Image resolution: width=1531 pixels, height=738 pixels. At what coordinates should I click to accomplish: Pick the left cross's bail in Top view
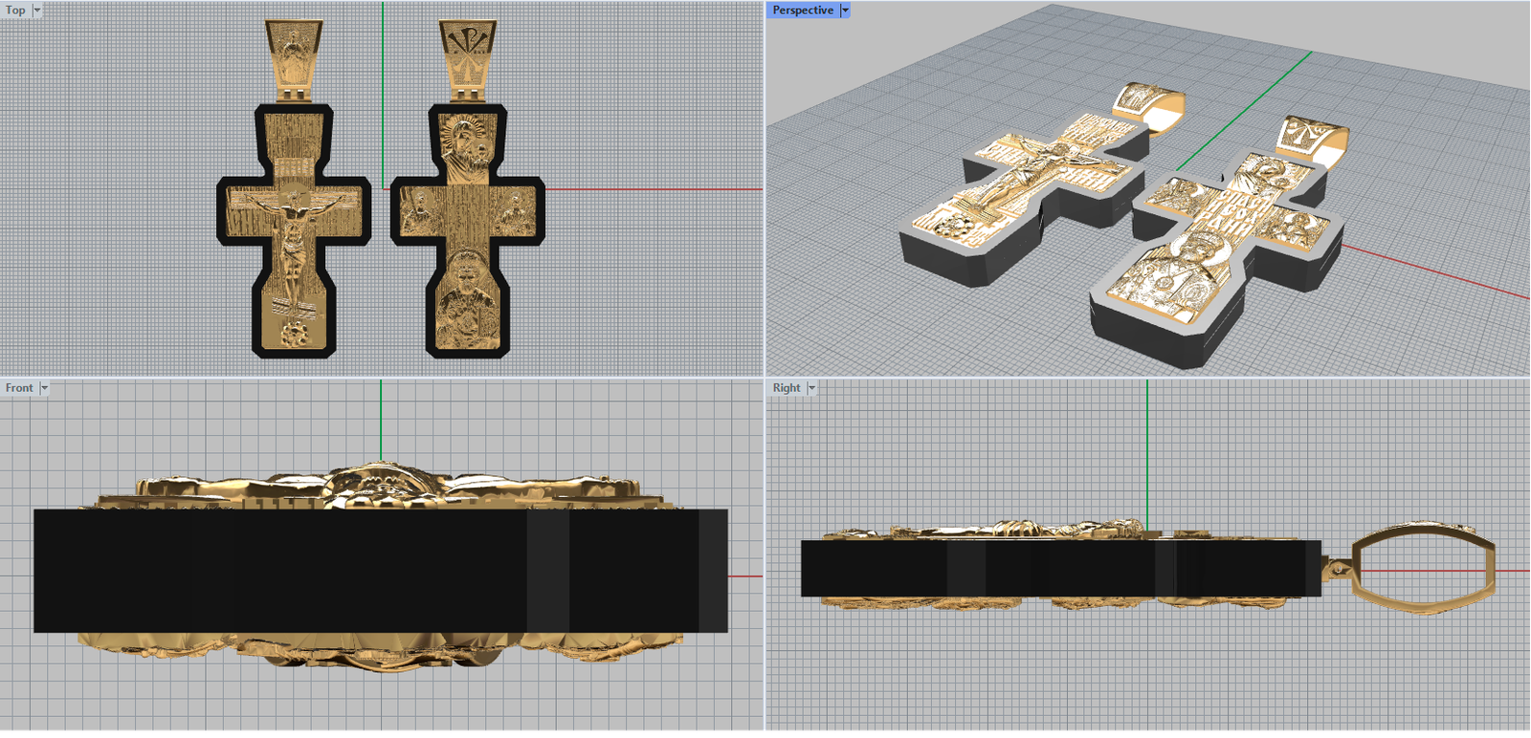pyautogui.click(x=293, y=55)
